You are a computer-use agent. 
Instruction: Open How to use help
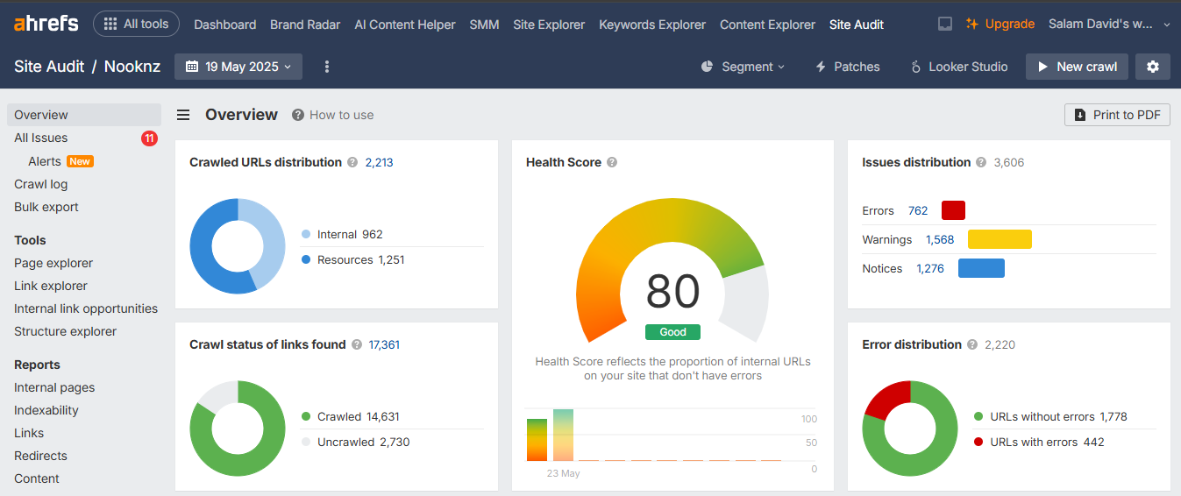333,115
